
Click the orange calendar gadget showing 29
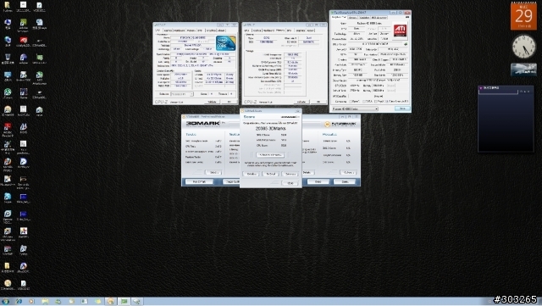523,16
